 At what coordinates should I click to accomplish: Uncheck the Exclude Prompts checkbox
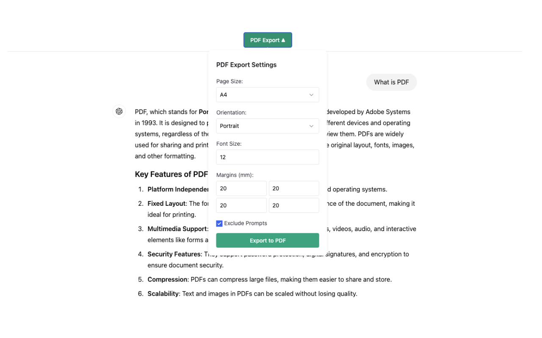point(219,223)
